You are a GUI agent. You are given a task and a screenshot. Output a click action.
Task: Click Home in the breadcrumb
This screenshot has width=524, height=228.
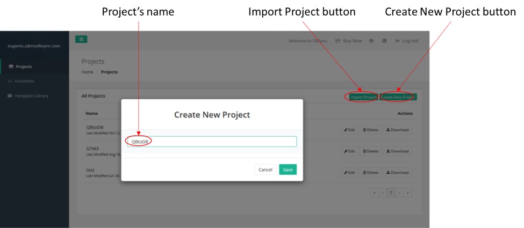(x=87, y=72)
